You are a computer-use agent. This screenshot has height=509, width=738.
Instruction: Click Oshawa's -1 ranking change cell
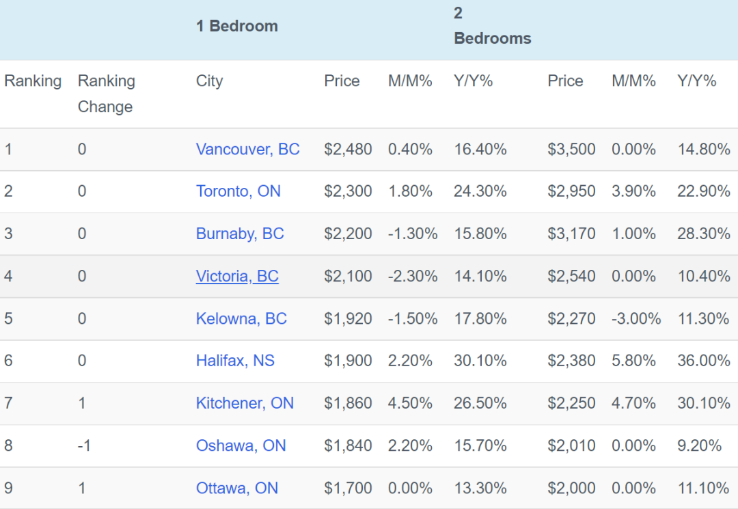(x=84, y=445)
